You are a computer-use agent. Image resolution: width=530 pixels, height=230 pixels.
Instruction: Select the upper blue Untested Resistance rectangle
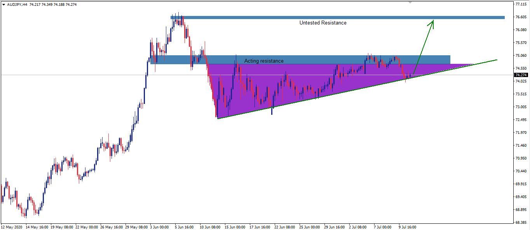click(x=337, y=17)
